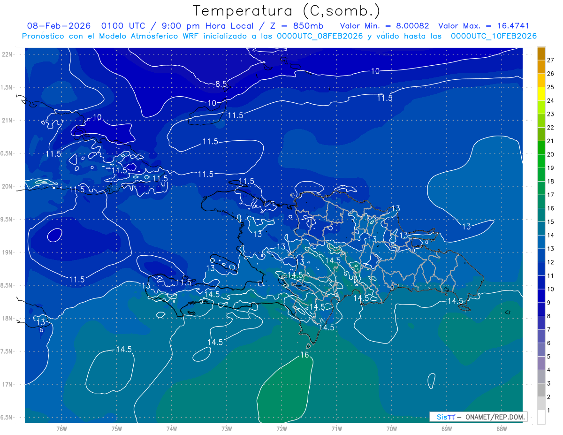The width and height of the screenshot is (563, 435).
Task: Click the 'Valor Max. = 16.4741' readout
Action: [x=483, y=26]
